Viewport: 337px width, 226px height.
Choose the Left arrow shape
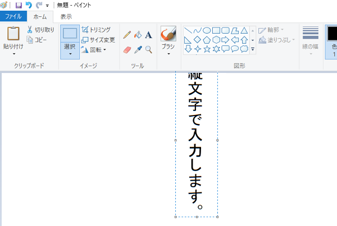235,40
